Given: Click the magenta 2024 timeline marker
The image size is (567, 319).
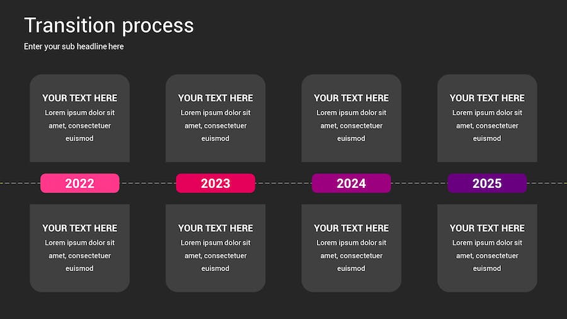Looking at the screenshot, I should pos(351,183).
